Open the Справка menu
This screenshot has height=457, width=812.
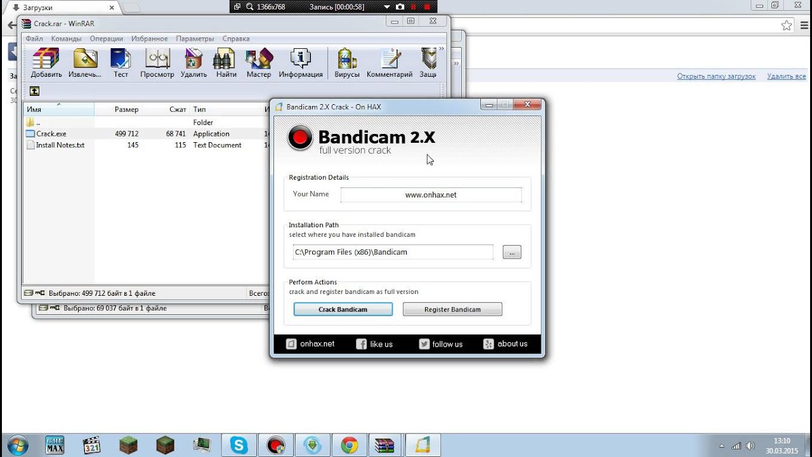[x=236, y=39]
